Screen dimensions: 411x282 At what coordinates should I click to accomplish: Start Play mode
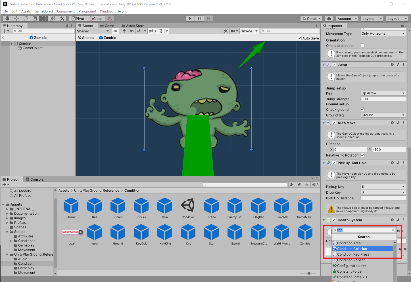click(190, 18)
